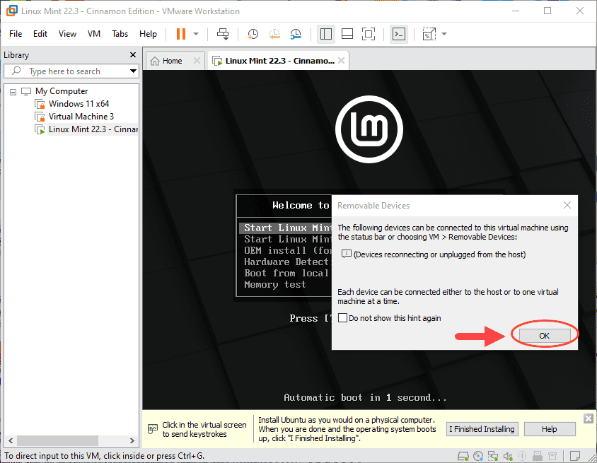Viewport: 597px width, 463px height.
Task: Select the Memory test boot entry
Action: [x=275, y=285]
